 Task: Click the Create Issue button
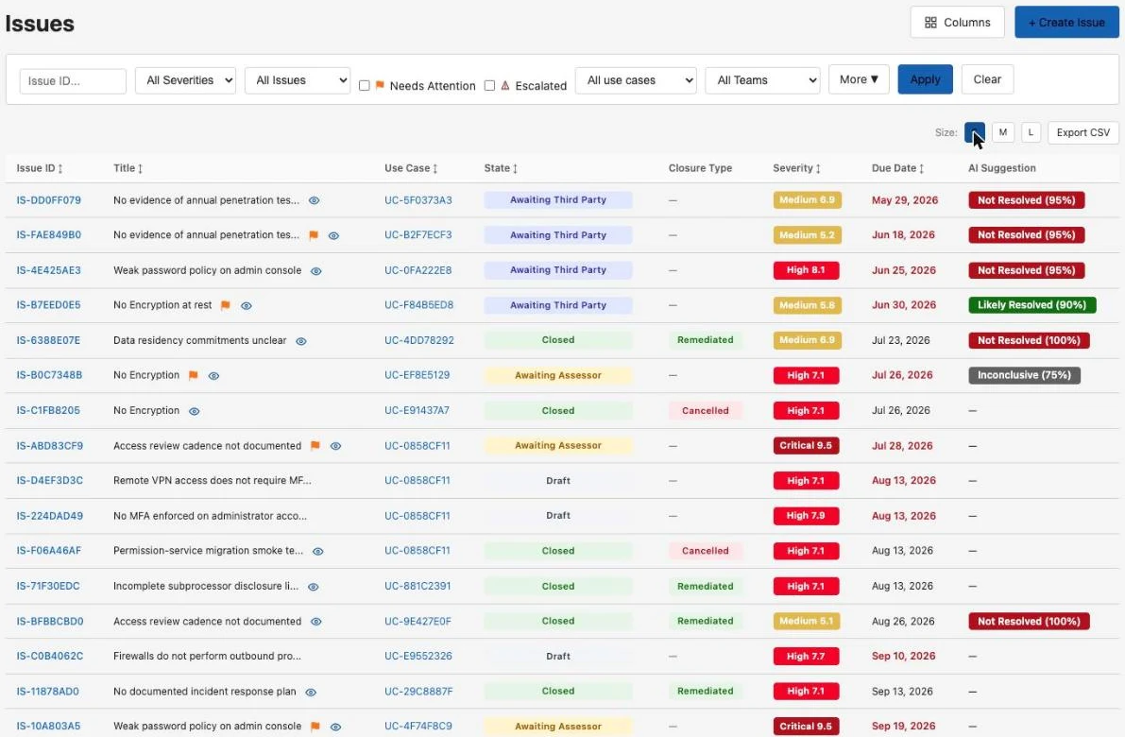point(1066,23)
